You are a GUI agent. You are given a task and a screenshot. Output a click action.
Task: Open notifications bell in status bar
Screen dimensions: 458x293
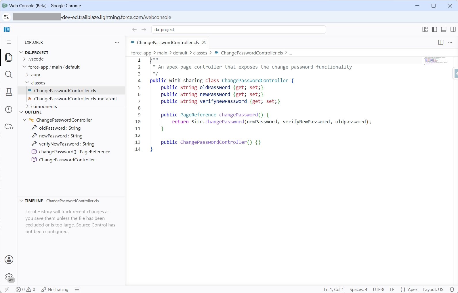tap(452, 289)
